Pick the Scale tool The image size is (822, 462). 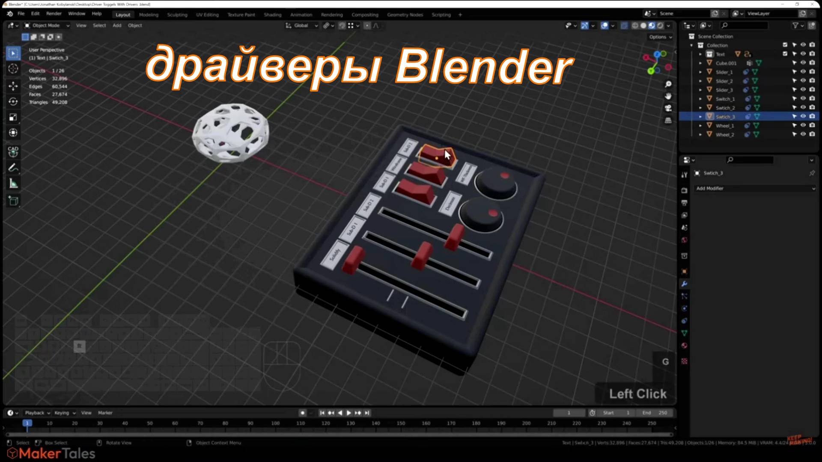(x=13, y=117)
